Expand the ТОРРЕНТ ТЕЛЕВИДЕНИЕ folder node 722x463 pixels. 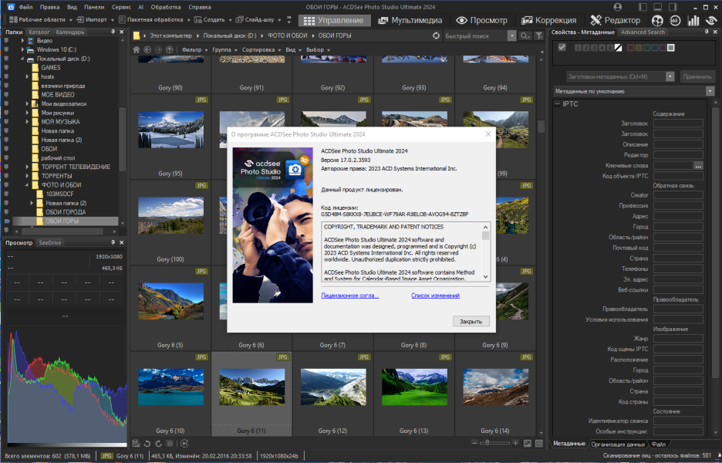point(27,167)
